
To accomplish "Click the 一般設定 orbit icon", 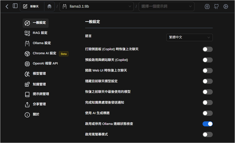I will point(27,23).
